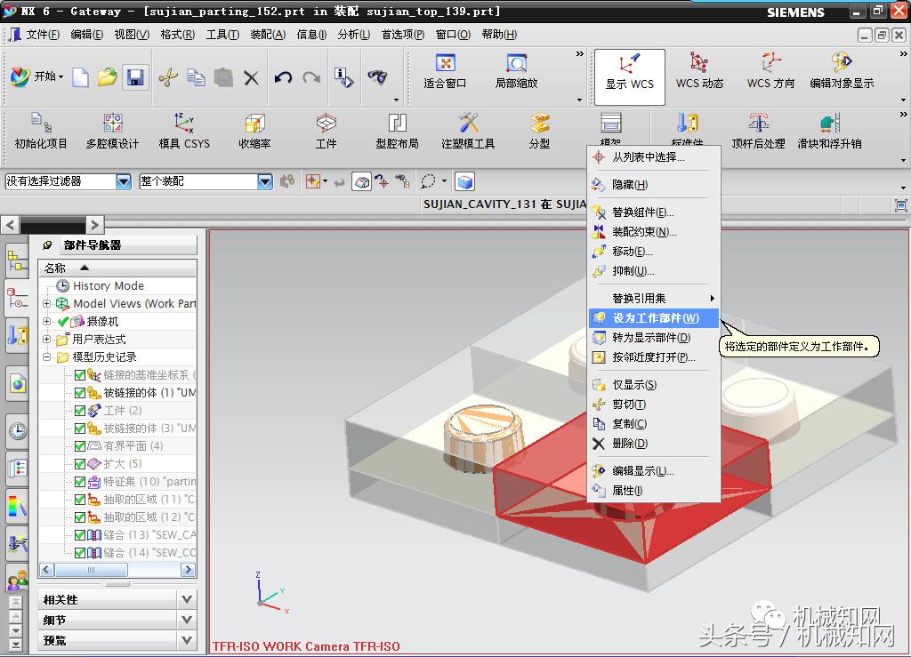Open the 整个装配 scope dropdown
Screen dimensions: 911x657
tap(265, 181)
